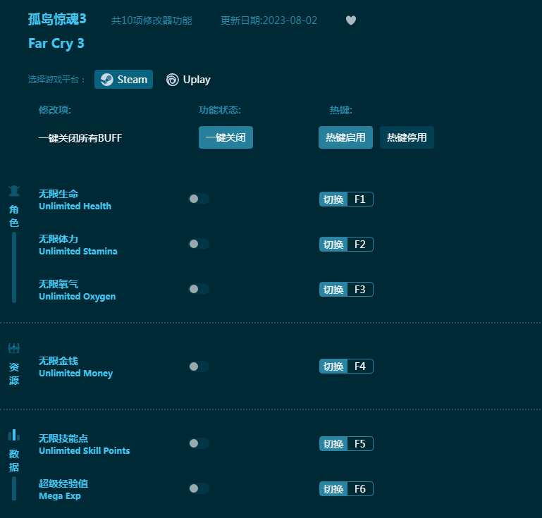Click the F6 hotkey field

[x=360, y=489]
